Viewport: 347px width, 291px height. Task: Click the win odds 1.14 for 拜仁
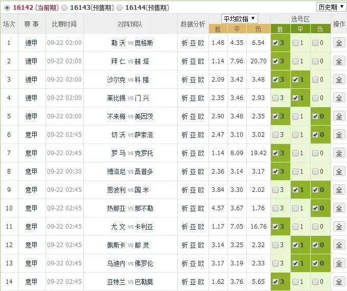click(x=218, y=61)
